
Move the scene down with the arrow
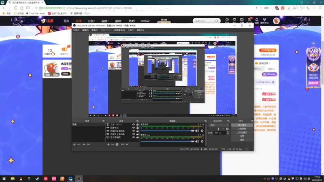pyautogui.click(x=88, y=144)
